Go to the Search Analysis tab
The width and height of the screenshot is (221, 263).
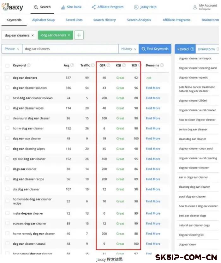click(139, 20)
